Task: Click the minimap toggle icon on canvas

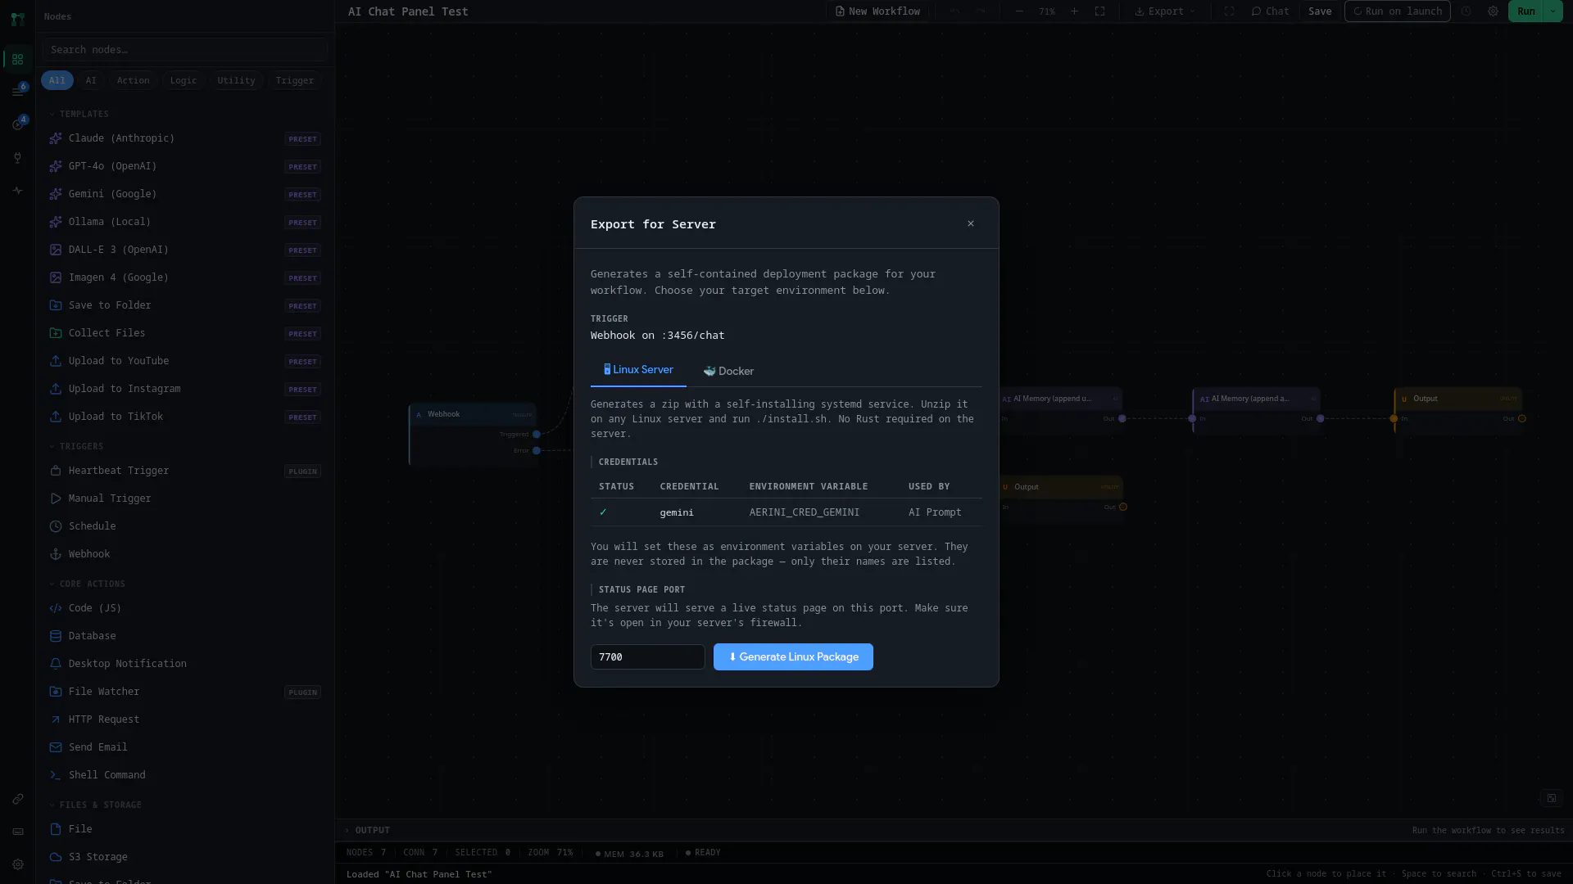Action: point(1551,798)
